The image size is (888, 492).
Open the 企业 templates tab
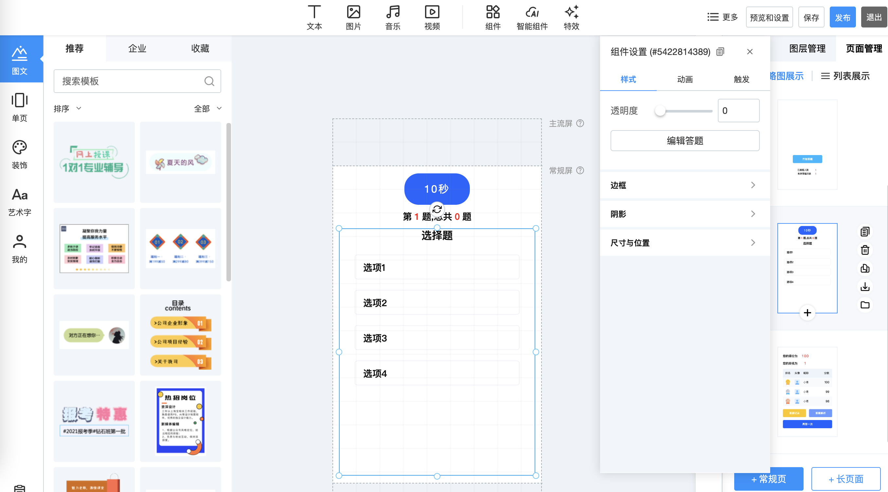137,49
